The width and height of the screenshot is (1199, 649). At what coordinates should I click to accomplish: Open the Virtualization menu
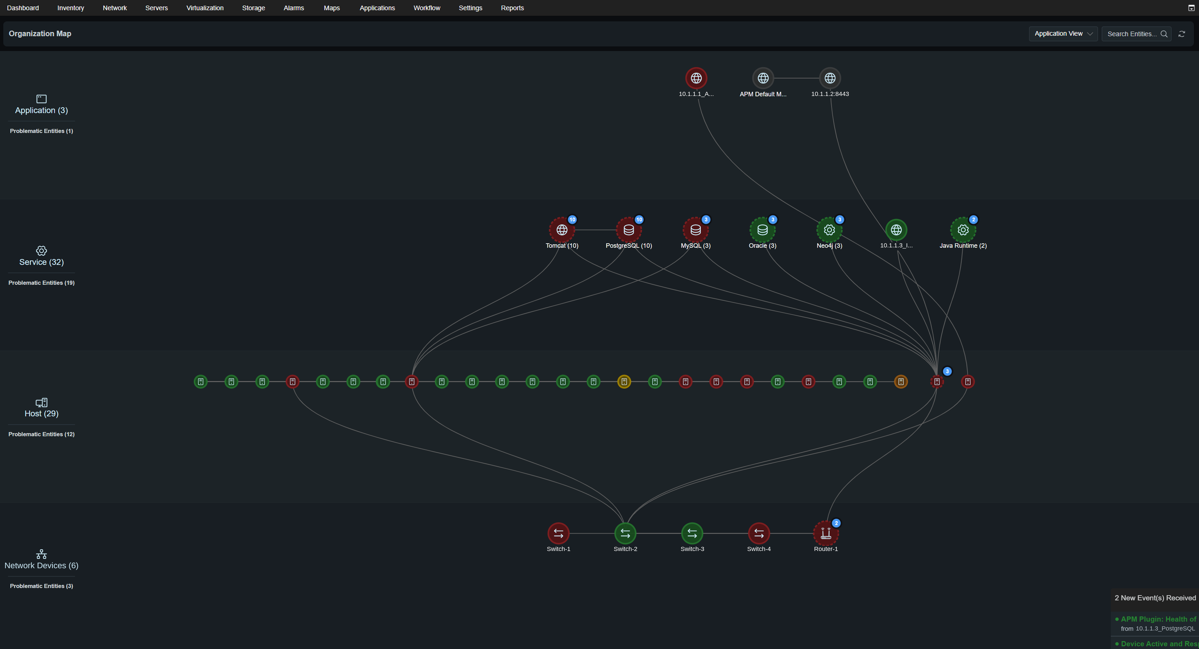coord(205,8)
